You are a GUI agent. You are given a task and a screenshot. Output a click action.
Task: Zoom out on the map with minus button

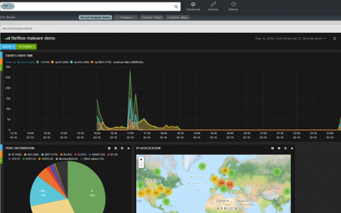[141, 165]
